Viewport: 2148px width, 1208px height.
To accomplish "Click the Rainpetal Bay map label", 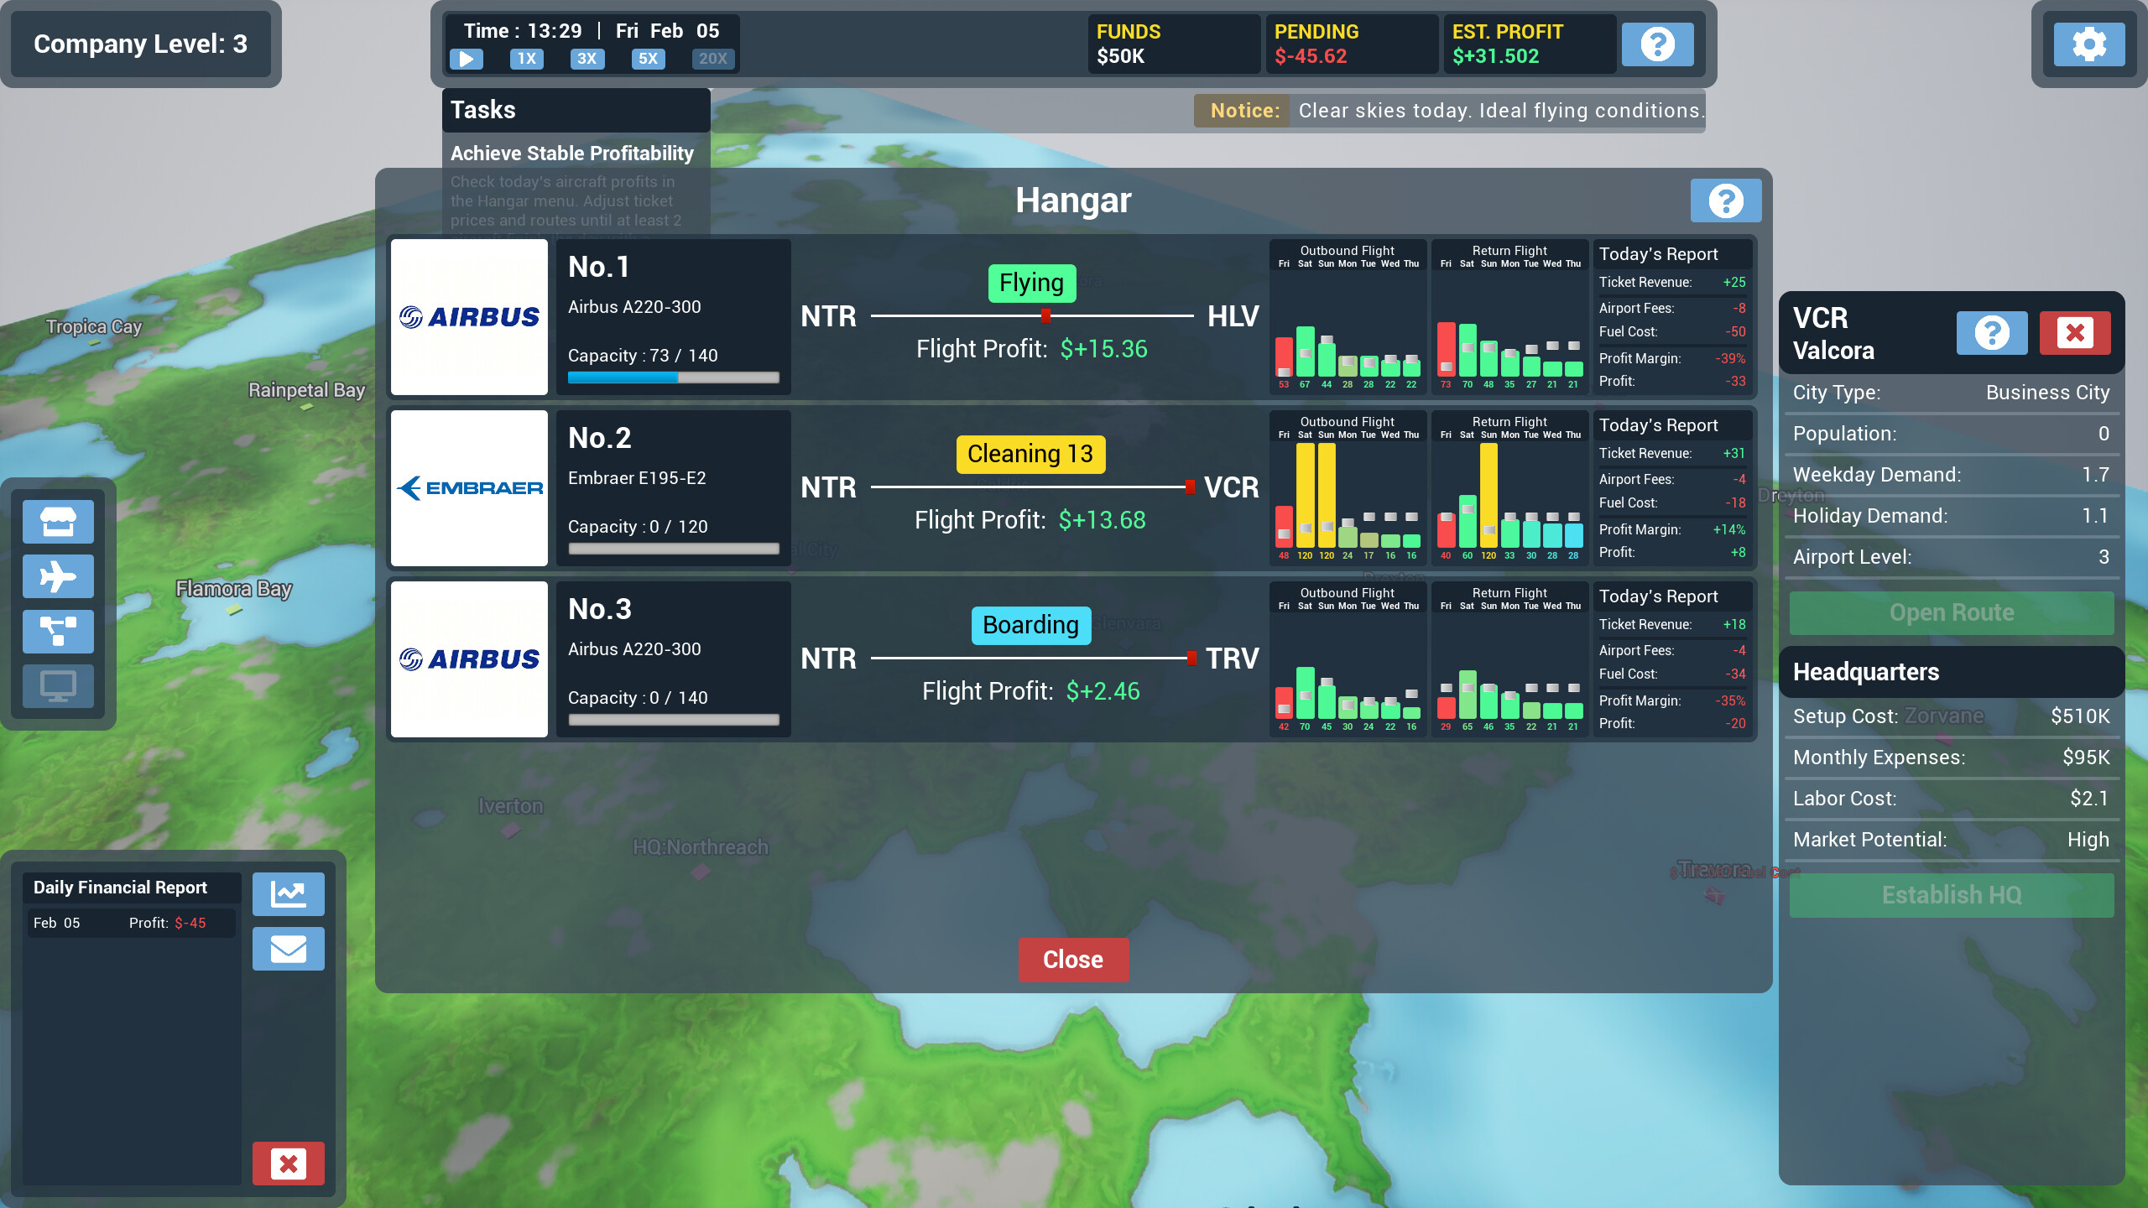I will pos(306,390).
